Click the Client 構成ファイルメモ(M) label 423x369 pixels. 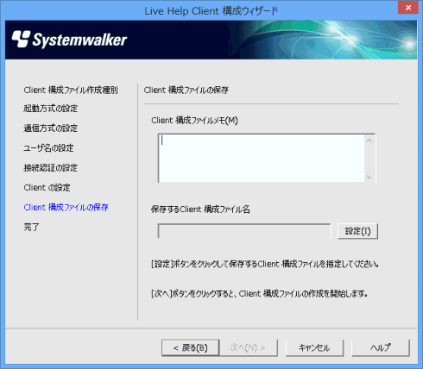(x=194, y=121)
